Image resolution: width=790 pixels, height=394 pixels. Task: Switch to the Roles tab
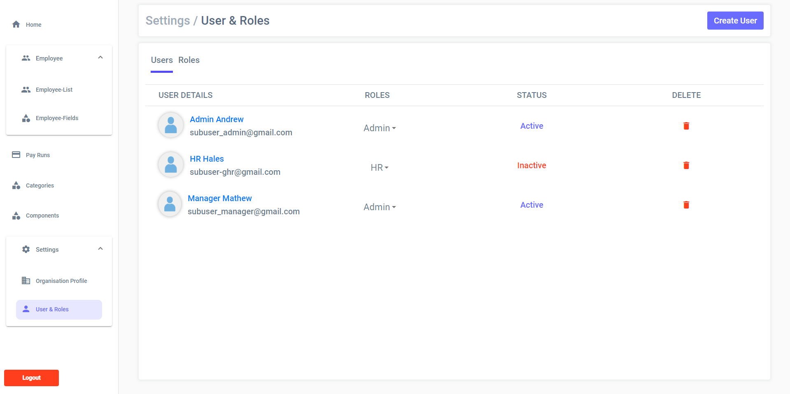tap(189, 60)
